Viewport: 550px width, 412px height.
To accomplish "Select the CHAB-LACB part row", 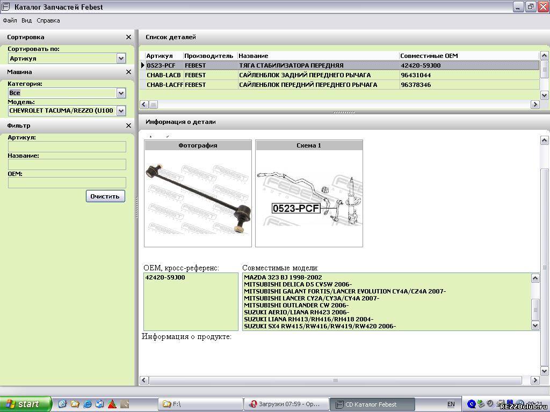I will coord(339,75).
